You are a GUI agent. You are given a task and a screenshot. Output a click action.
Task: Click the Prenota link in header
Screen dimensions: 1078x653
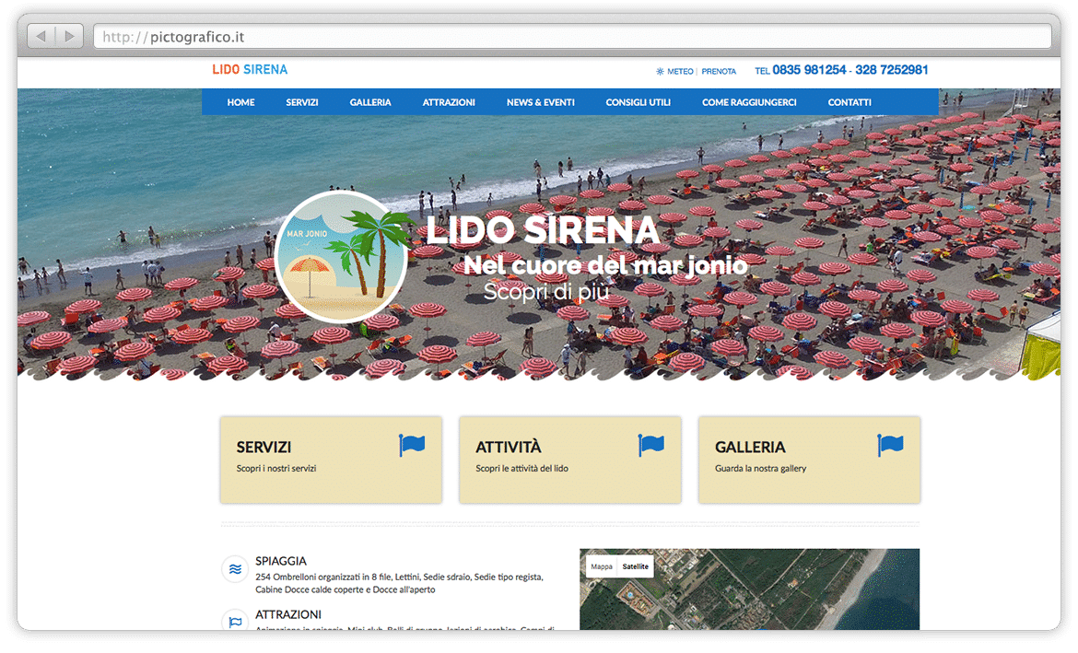pyautogui.click(x=719, y=71)
